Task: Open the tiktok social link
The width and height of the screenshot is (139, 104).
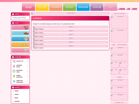Action: [16, 98]
